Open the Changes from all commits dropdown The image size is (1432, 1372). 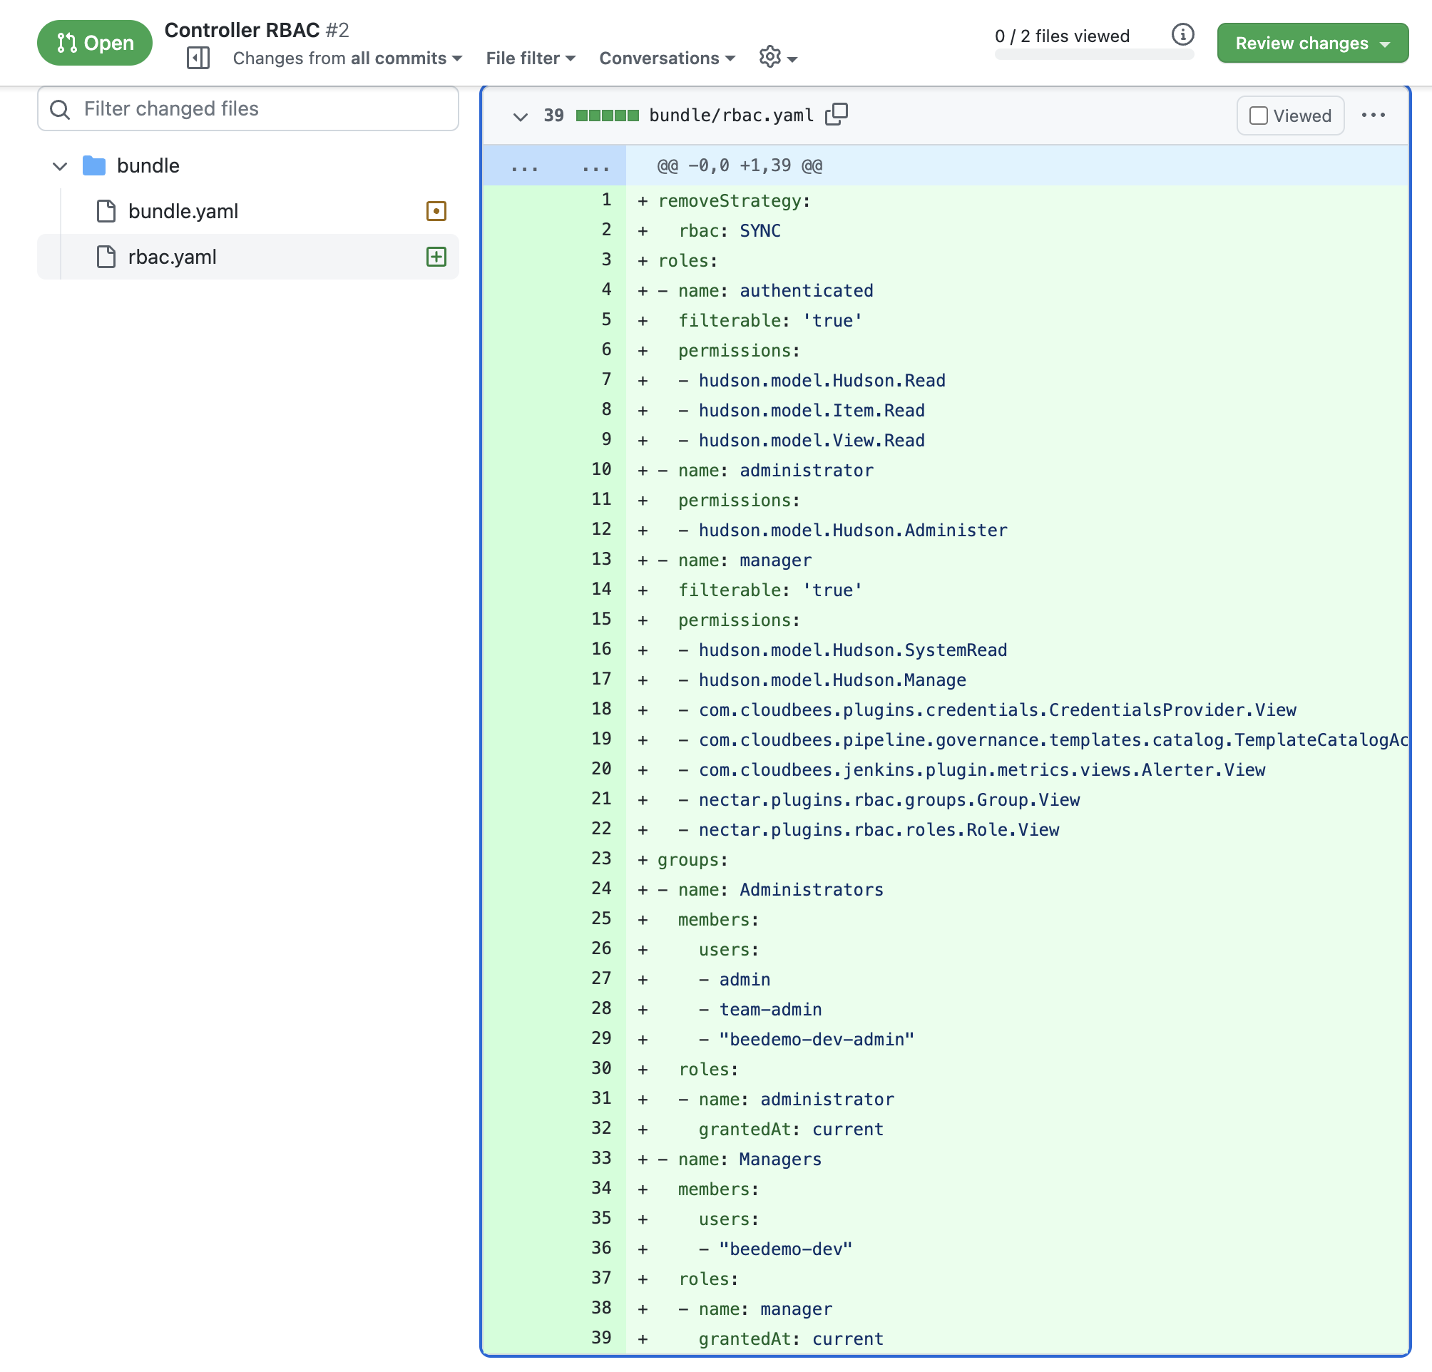point(347,58)
